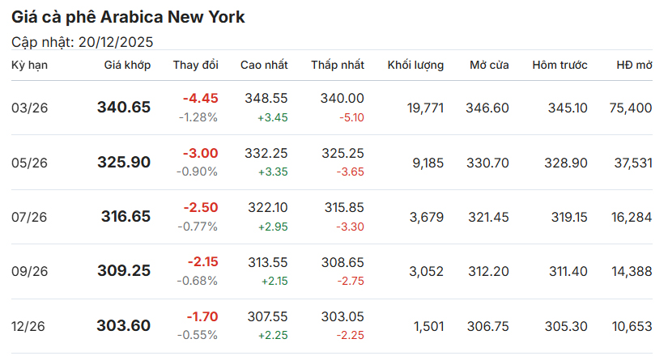Click the 303.05 lowest price

(343, 317)
